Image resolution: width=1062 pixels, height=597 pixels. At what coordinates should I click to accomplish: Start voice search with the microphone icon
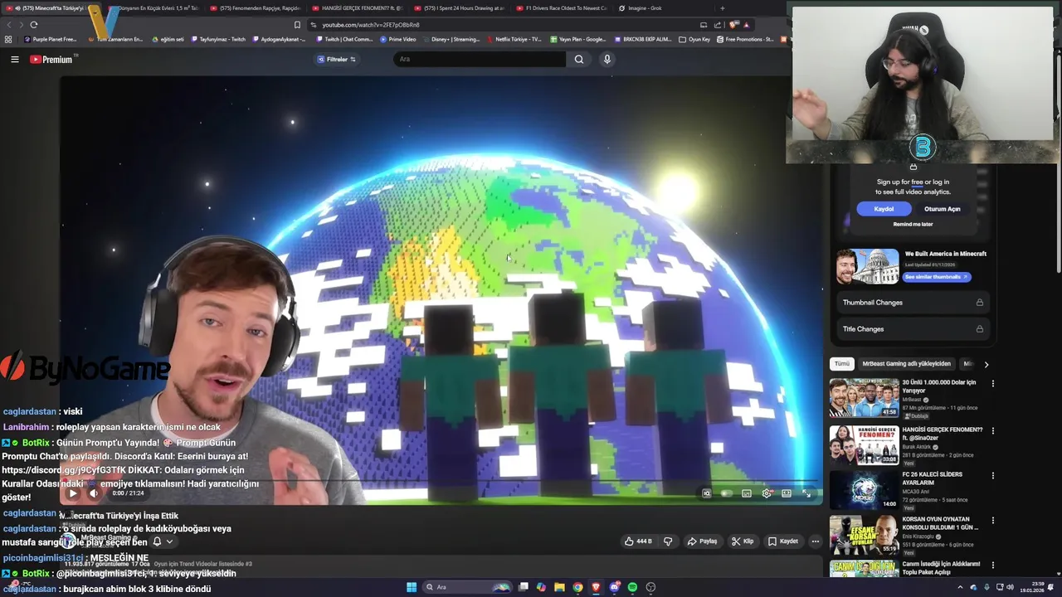(x=607, y=59)
